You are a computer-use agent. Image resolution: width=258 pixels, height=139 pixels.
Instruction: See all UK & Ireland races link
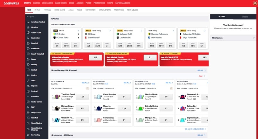coord(195,129)
